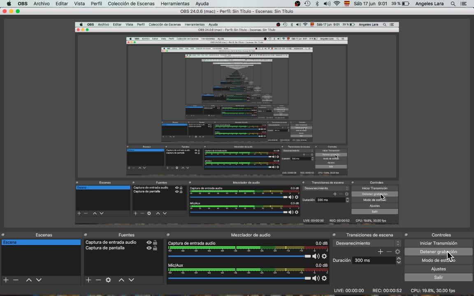Screen dimensions: 474x296
Task: Open the Vista menu
Action: click(x=79, y=4)
